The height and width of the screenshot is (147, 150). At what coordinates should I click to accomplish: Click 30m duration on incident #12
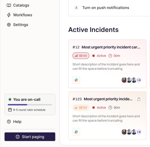pos(117,56)
